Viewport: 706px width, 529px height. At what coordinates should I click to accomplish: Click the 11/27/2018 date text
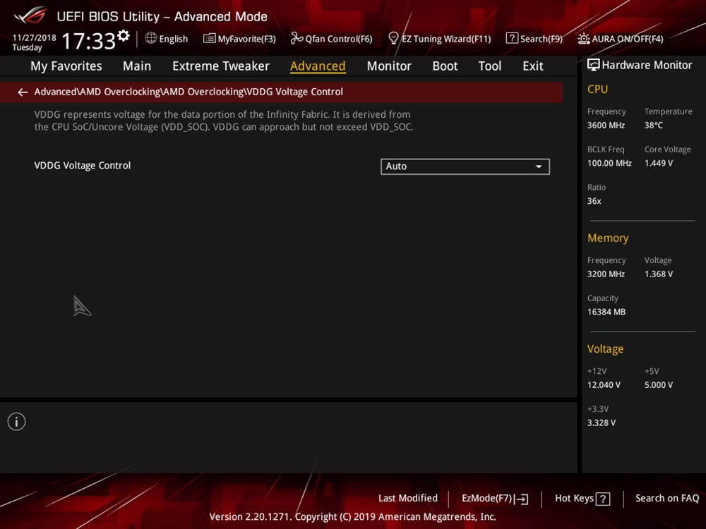pyautogui.click(x=34, y=38)
